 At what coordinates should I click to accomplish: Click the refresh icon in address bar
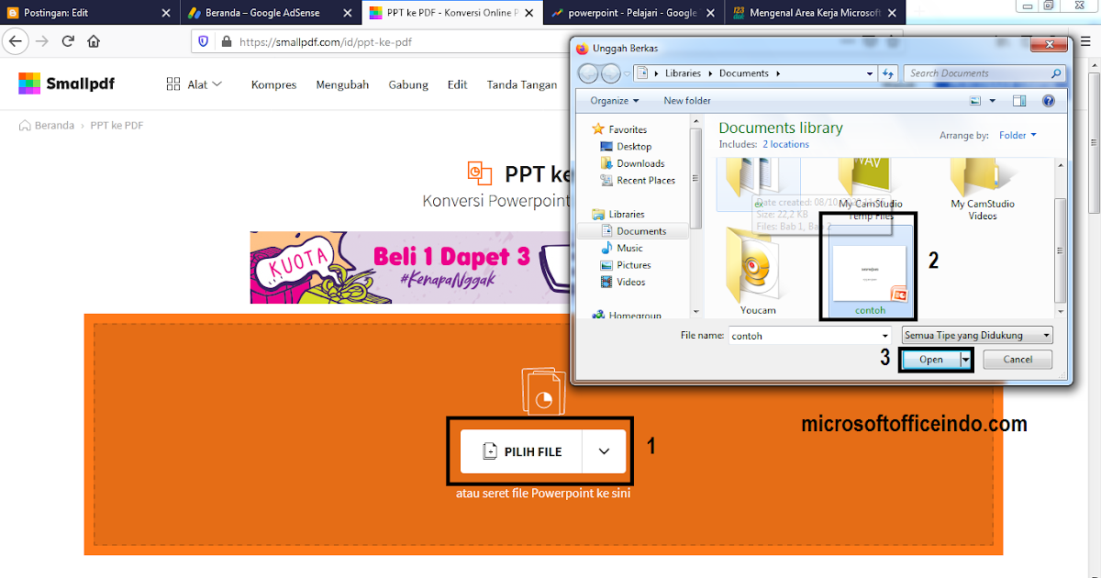point(68,40)
